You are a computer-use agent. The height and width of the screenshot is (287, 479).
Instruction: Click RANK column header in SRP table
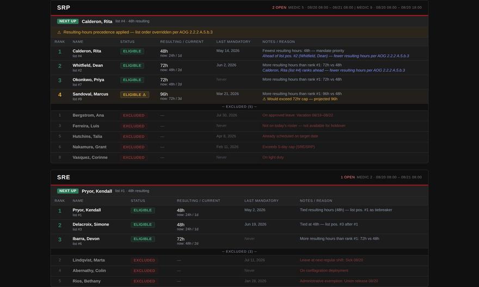(59, 42)
